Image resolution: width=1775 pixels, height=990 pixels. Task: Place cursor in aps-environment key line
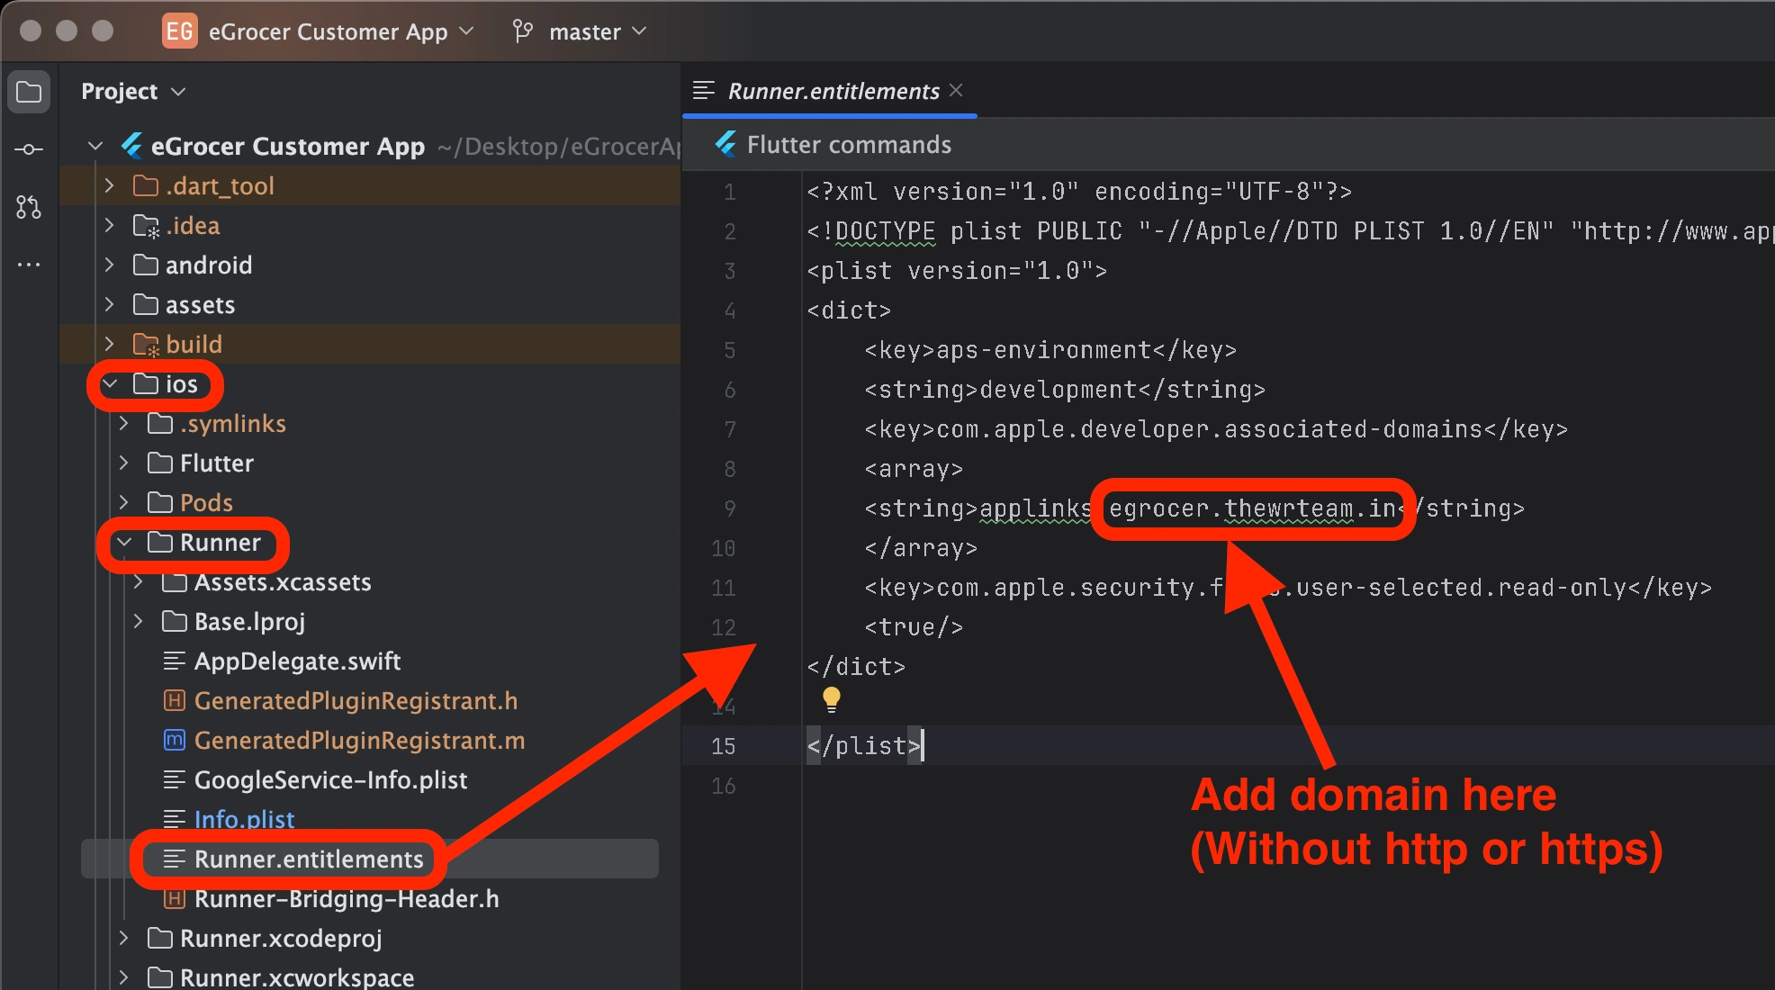point(1050,350)
